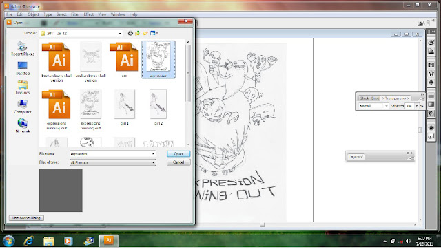This screenshot has width=441, height=249.
Task: Go to Recent Places
Action: pyautogui.click(x=23, y=49)
